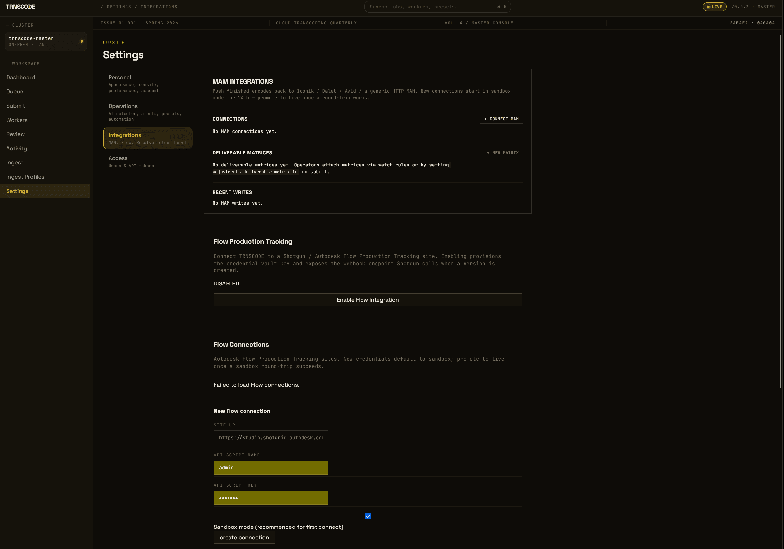Click the page vertical scrollbar
This screenshot has height=549, width=784.
point(781,211)
